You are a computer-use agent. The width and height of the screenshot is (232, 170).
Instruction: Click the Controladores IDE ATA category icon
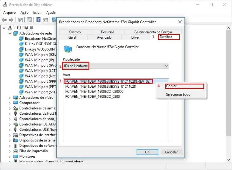[15, 124]
